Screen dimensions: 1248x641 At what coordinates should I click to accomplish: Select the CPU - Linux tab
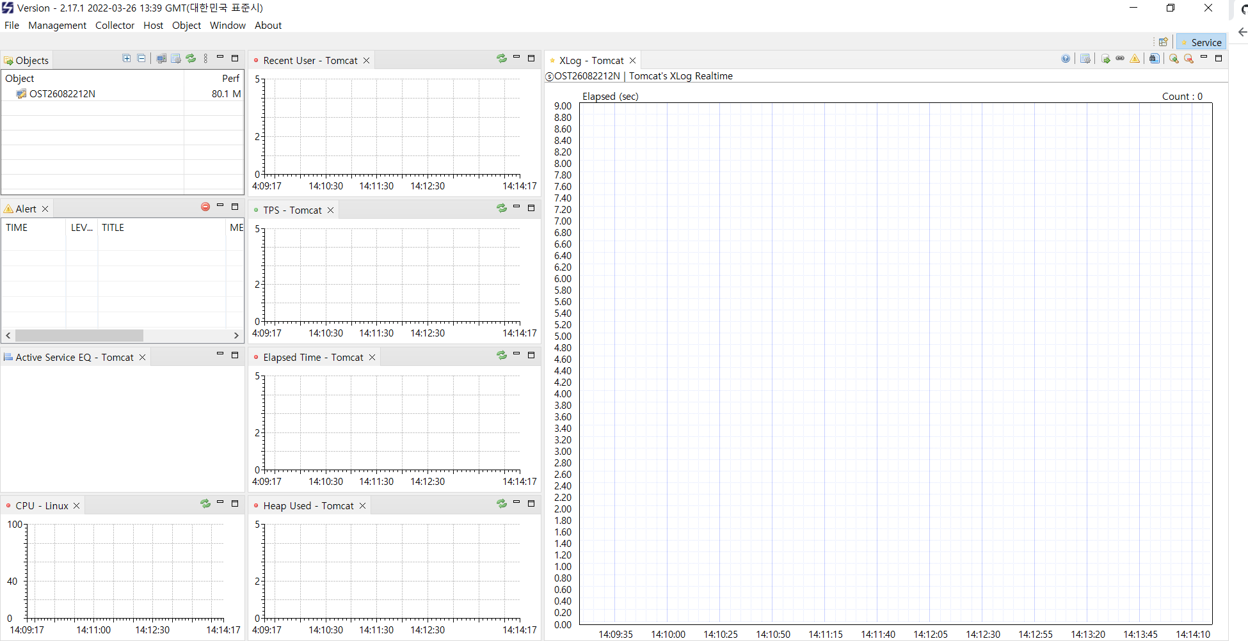coord(42,506)
